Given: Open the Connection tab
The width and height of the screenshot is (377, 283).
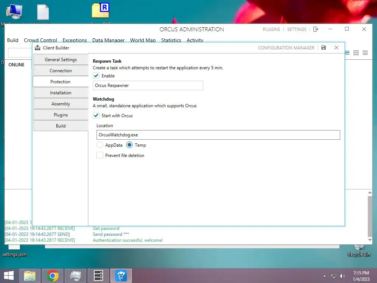Looking at the screenshot, I should [61, 70].
